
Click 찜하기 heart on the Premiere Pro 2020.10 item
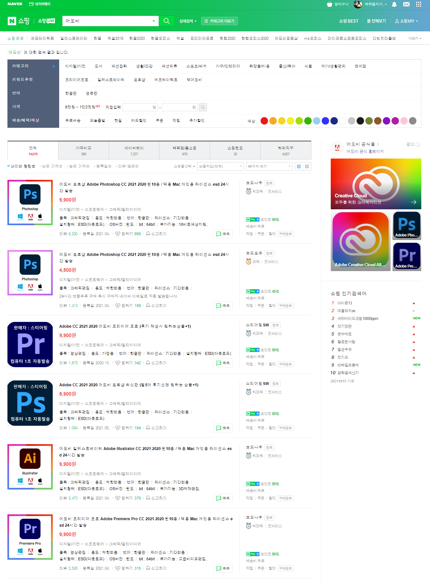[118, 363]
